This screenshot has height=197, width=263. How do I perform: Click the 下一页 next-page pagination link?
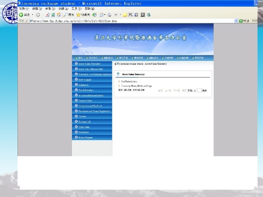point(177,90)
